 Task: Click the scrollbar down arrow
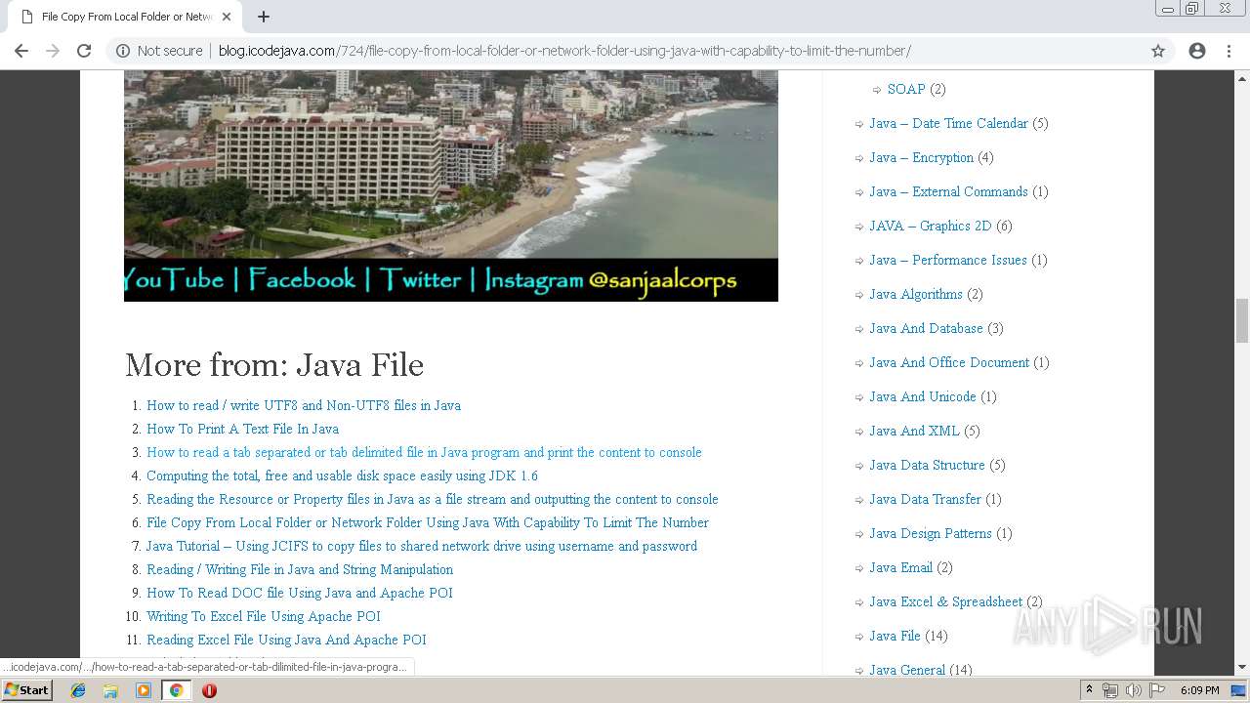point(1242,668)
